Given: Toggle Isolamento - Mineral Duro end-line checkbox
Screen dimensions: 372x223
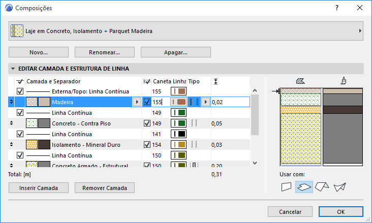Looking at the screenshot, I should click(x=147, y=145).
